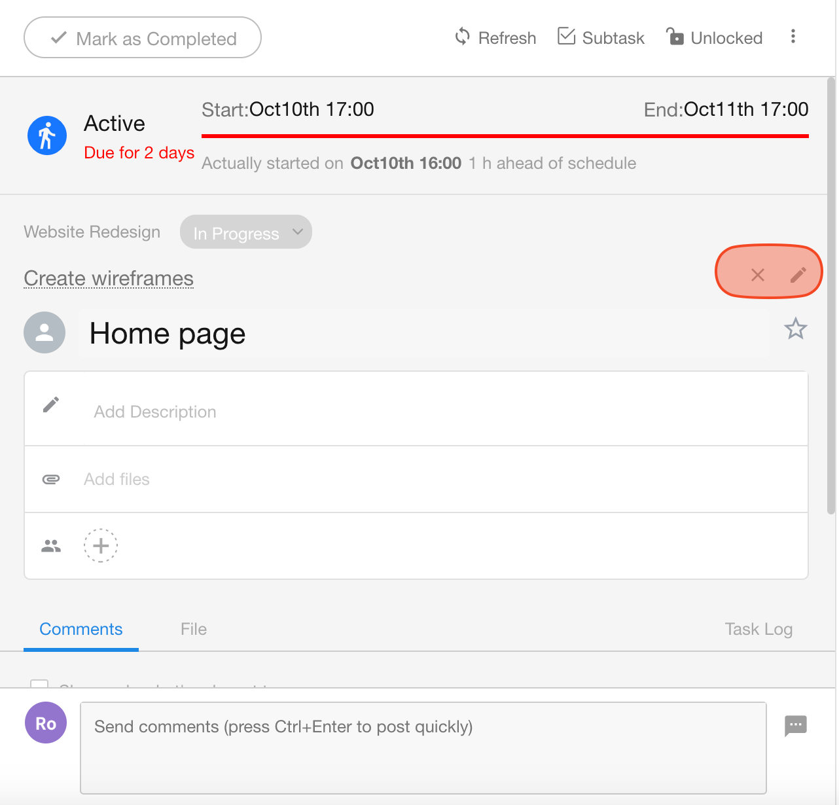
Task: Add a member with the dashed plus button
Action: (101, 546)
